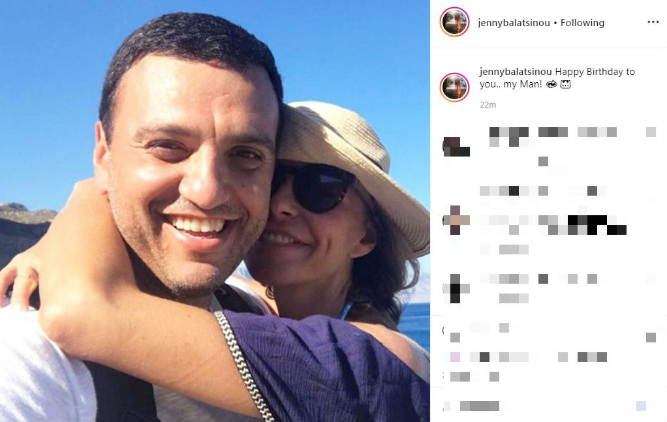Toggle the blurred save bookmark icon
Viewport: 667px width, 422px height.
tap(651, 337)
